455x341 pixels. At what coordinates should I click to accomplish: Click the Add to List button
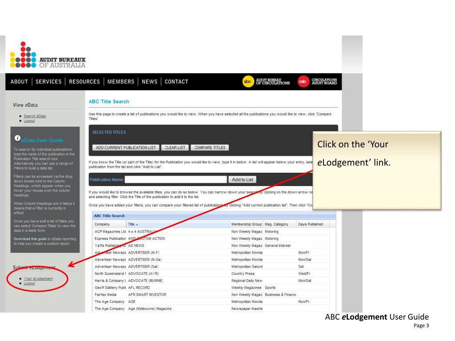[242, 179]
